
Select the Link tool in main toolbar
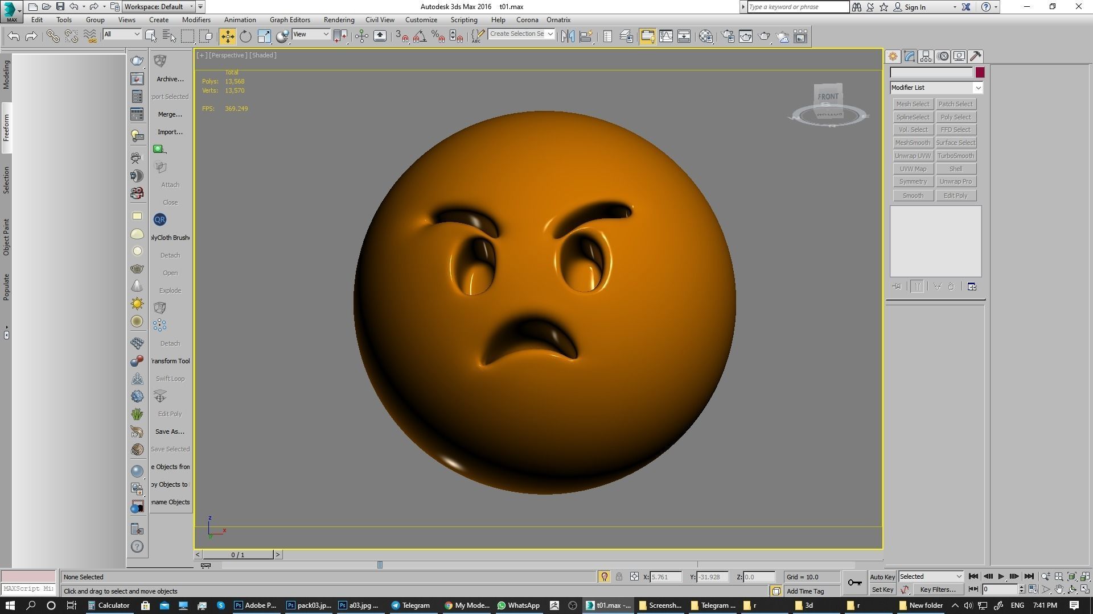52,36
